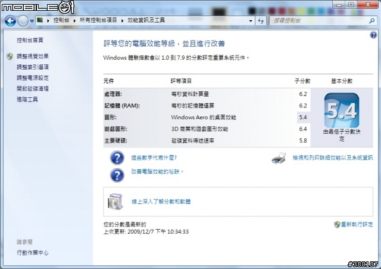
Task: Open 改善電腦效能的秘訣 link
Action: [157, 172]
